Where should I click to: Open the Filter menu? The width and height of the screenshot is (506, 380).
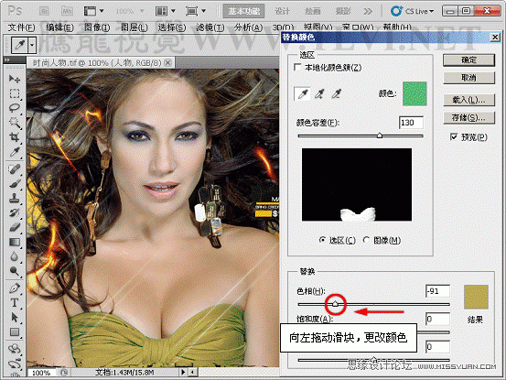[210, 27]
